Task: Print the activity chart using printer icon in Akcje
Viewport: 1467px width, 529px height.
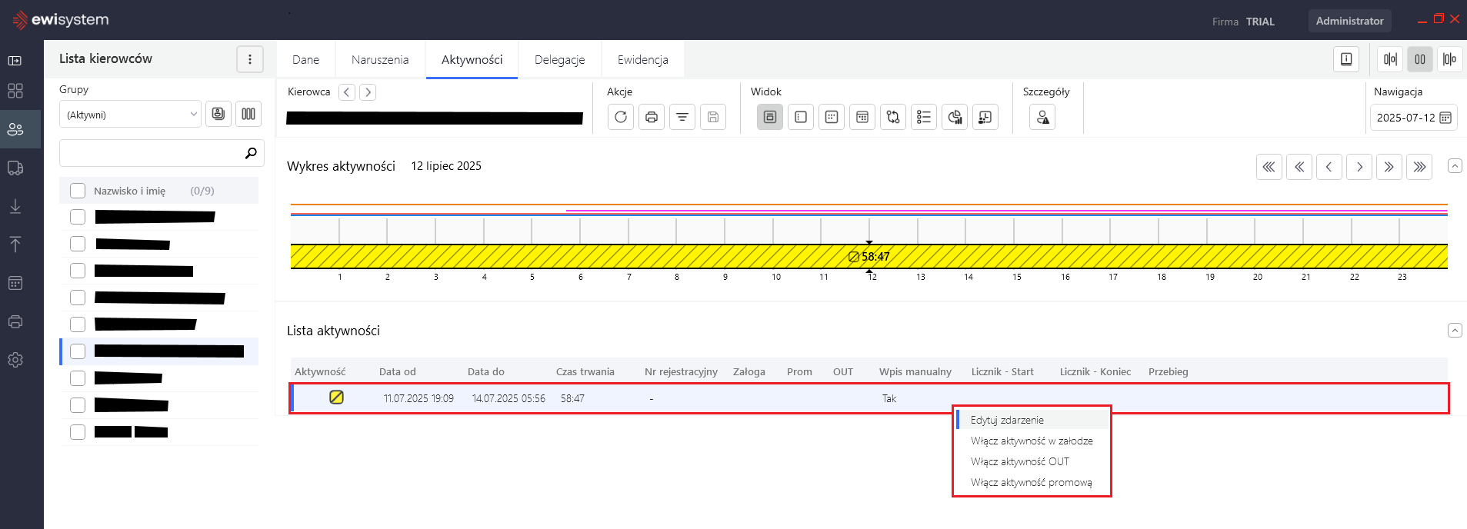Action: [x=652, y=117]
